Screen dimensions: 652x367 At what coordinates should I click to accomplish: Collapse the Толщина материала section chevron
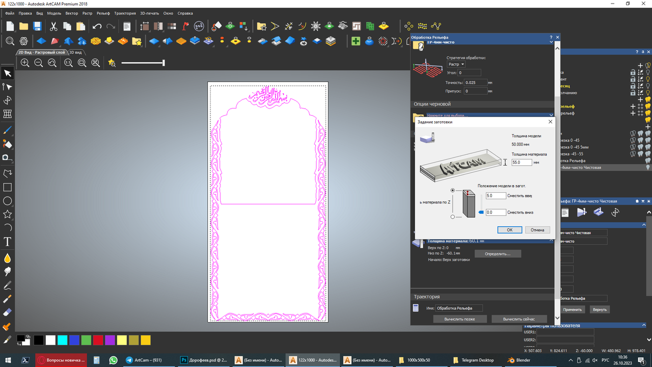click(551, 241)
